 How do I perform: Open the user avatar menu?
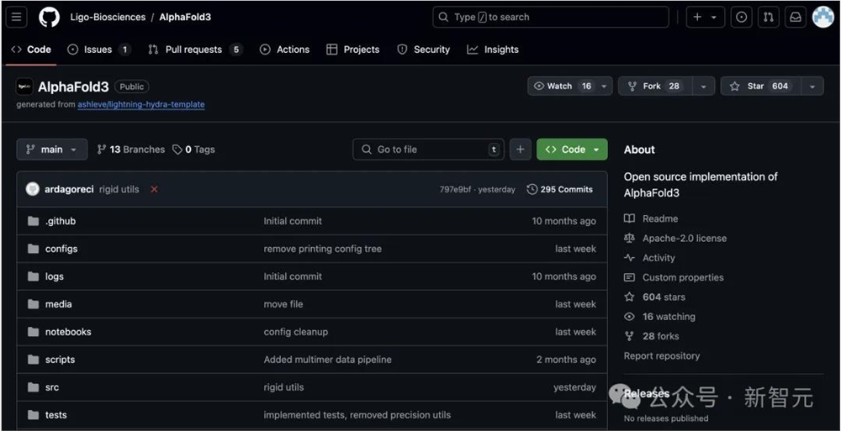coord(822,17)
